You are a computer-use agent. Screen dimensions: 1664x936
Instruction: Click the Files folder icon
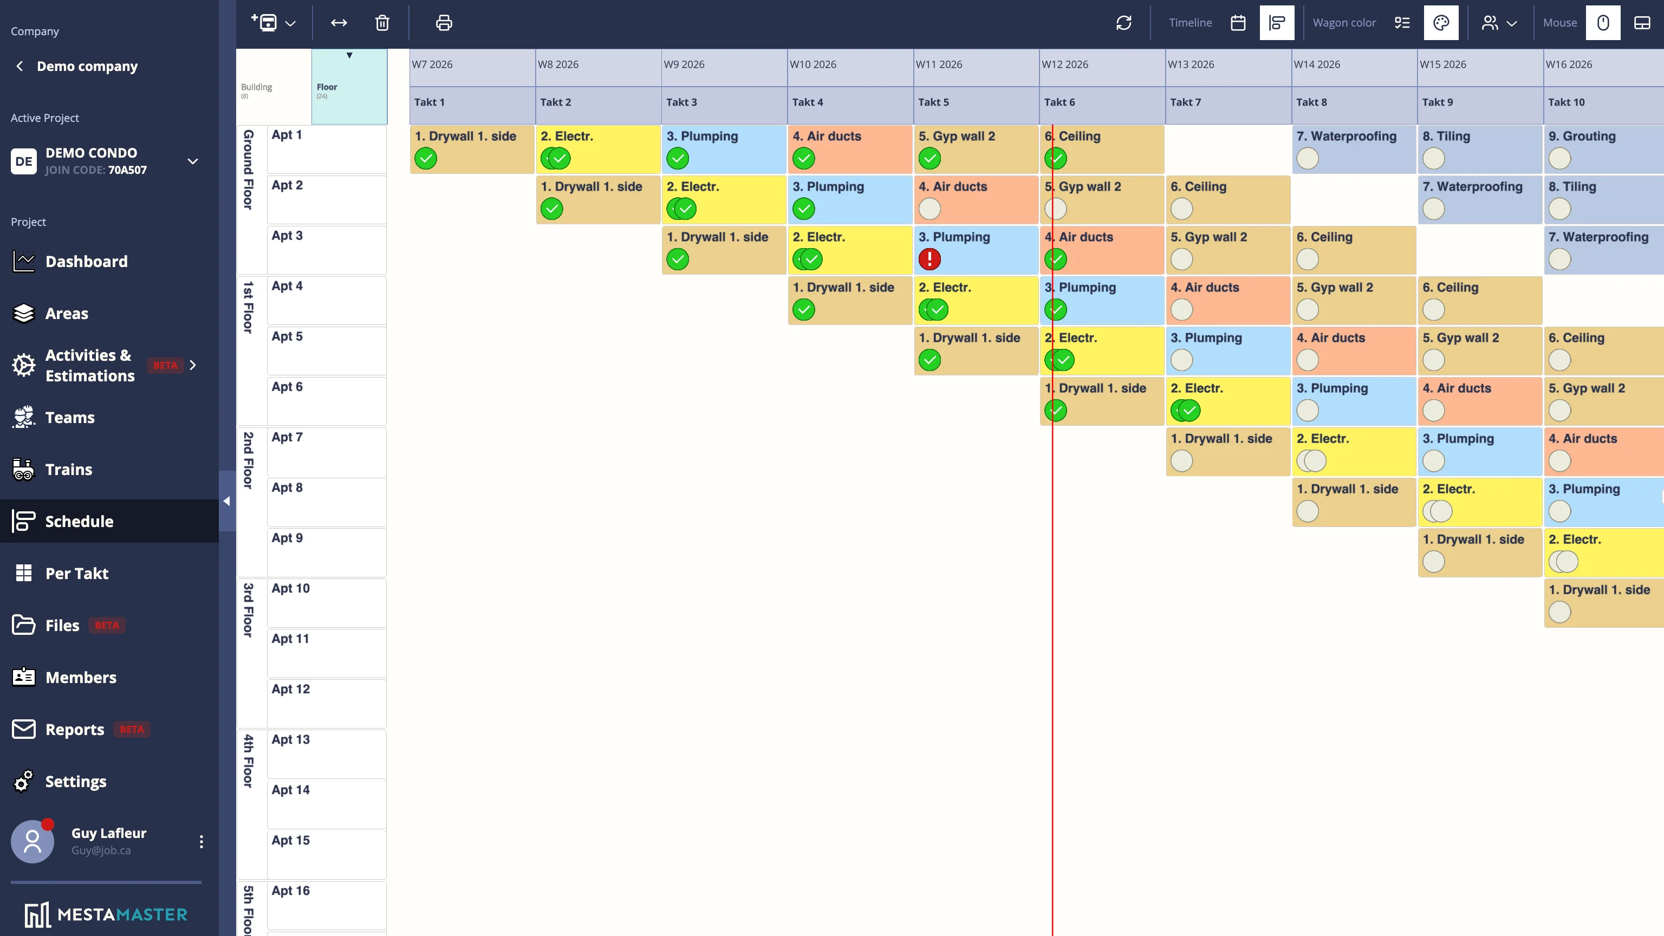click(x=24, y=625)
